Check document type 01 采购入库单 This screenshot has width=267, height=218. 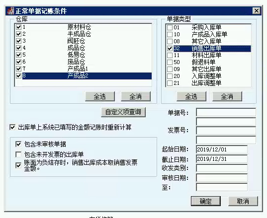tap(170, 27)
